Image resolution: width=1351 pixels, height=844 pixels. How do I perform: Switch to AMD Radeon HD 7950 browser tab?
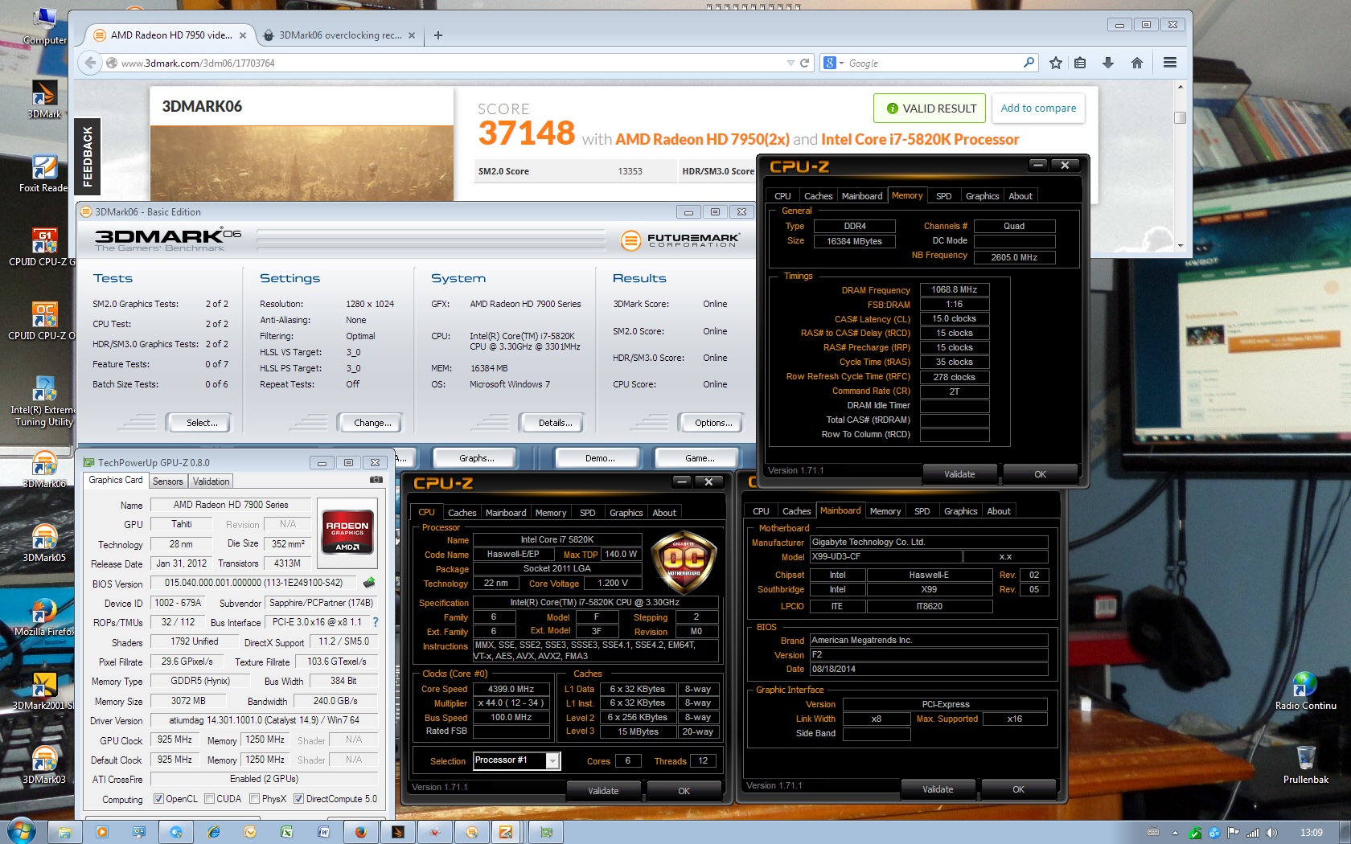171,35
